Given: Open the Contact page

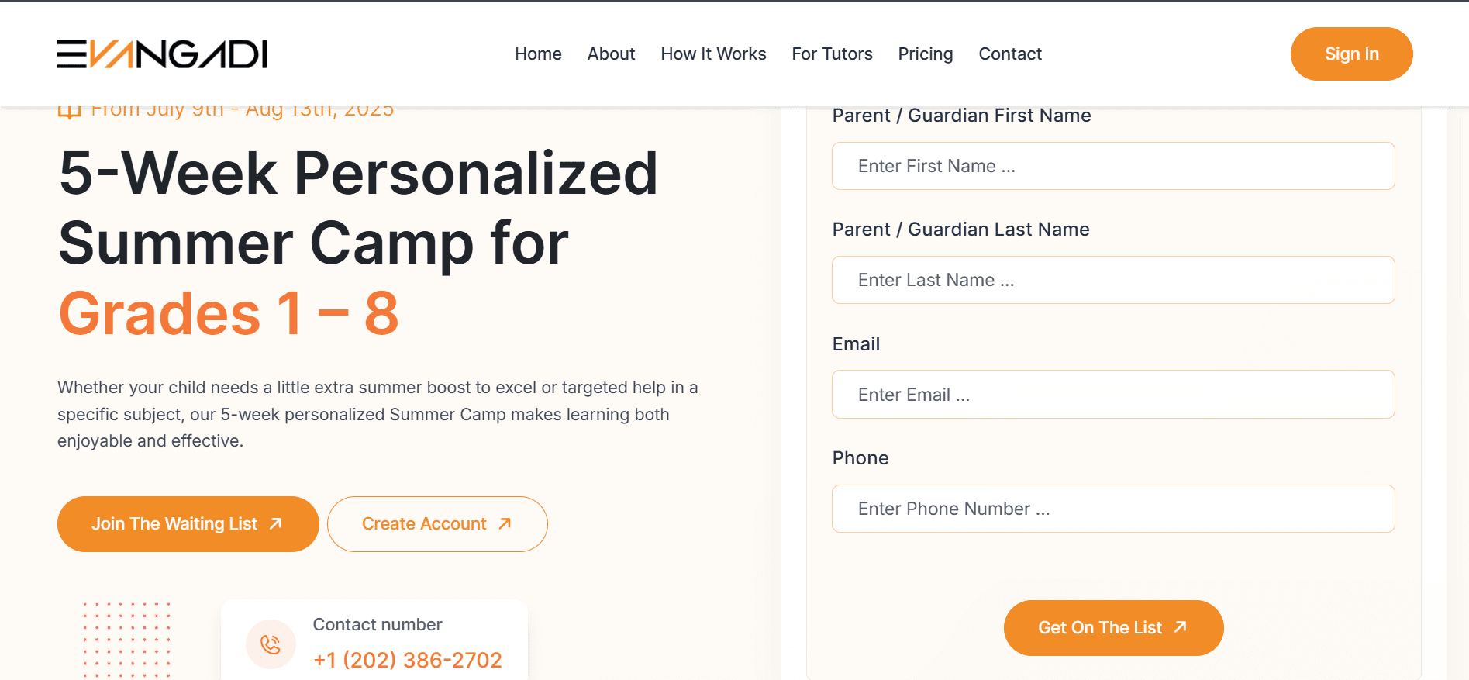Looking at the screenshot, I should pos(1010,54).
